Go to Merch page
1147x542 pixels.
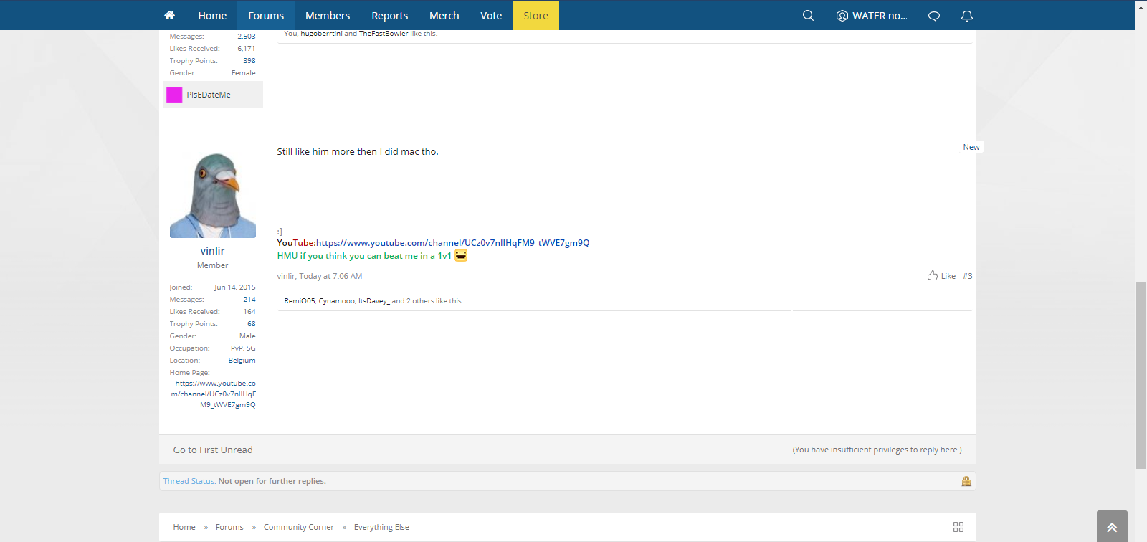[444, 16]
